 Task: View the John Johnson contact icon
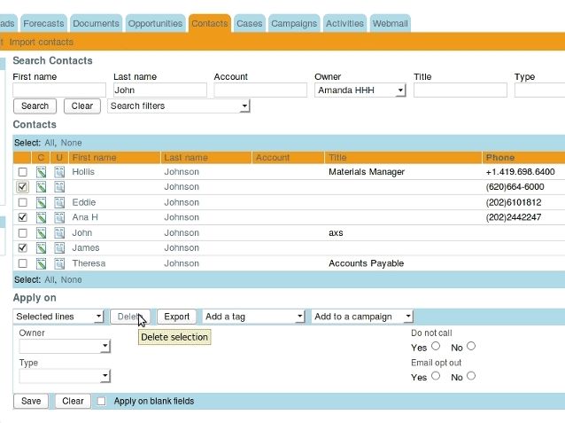point(59,233)
